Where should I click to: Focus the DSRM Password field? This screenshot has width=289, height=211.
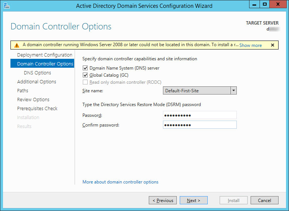coord(200,115)
